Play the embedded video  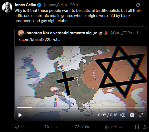tap(20, 115)
